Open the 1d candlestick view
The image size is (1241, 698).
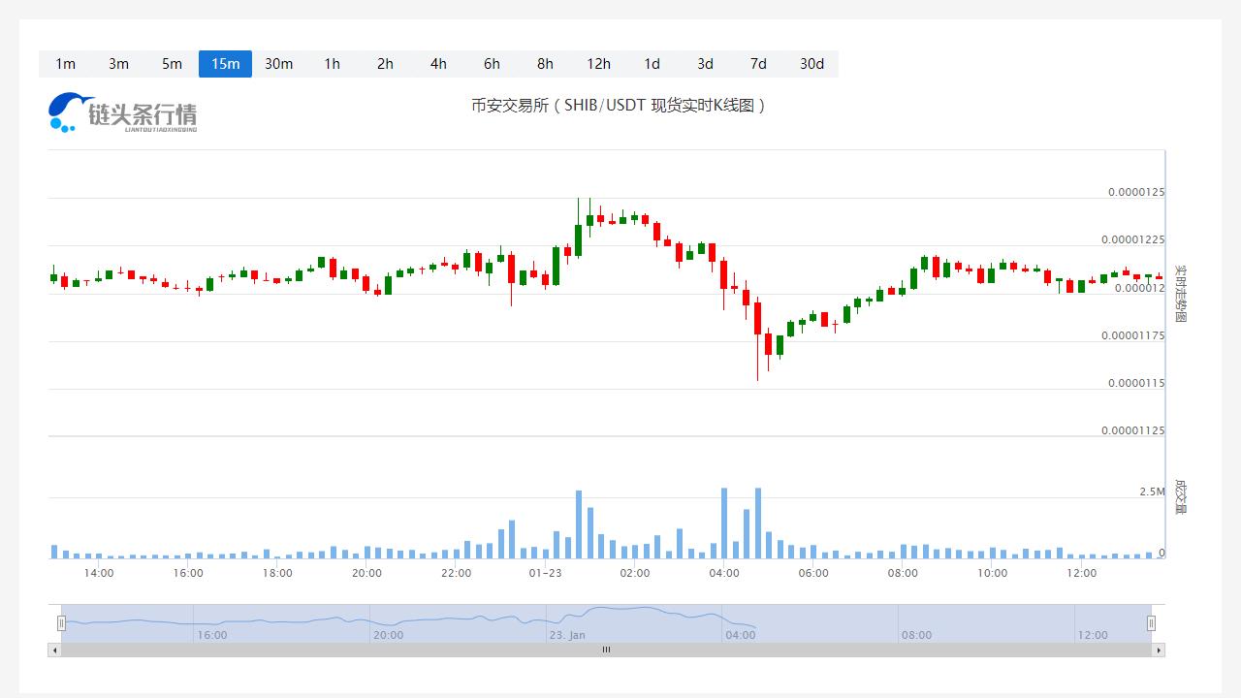click(652, 64)
